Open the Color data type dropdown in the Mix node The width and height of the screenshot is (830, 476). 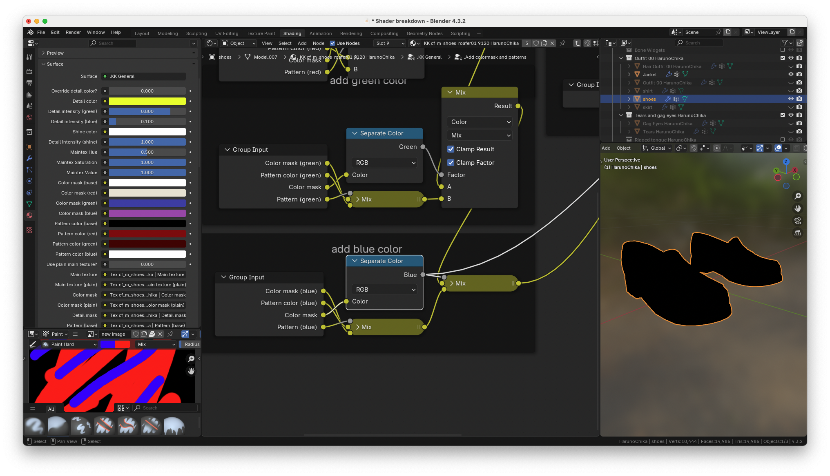[x=480, y=122]
